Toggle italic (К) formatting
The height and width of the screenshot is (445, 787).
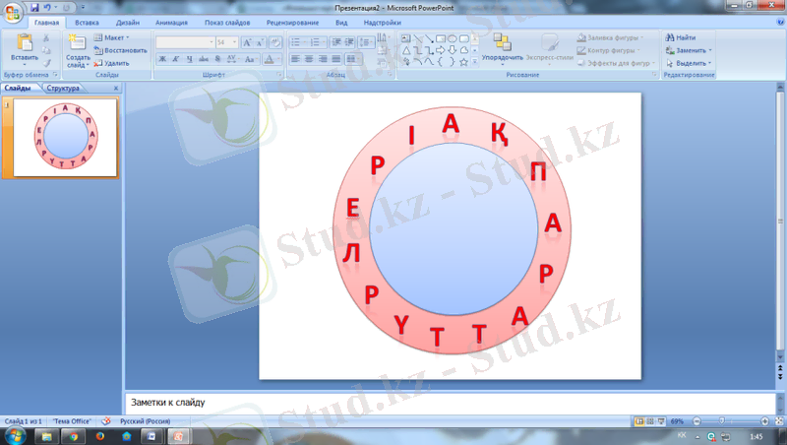[x=176, y=59]
